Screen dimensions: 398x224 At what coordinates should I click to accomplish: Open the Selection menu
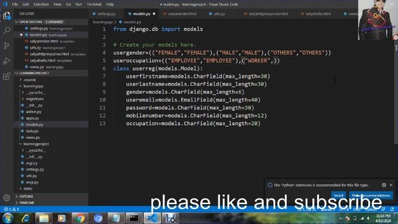[x=41, y=4]
